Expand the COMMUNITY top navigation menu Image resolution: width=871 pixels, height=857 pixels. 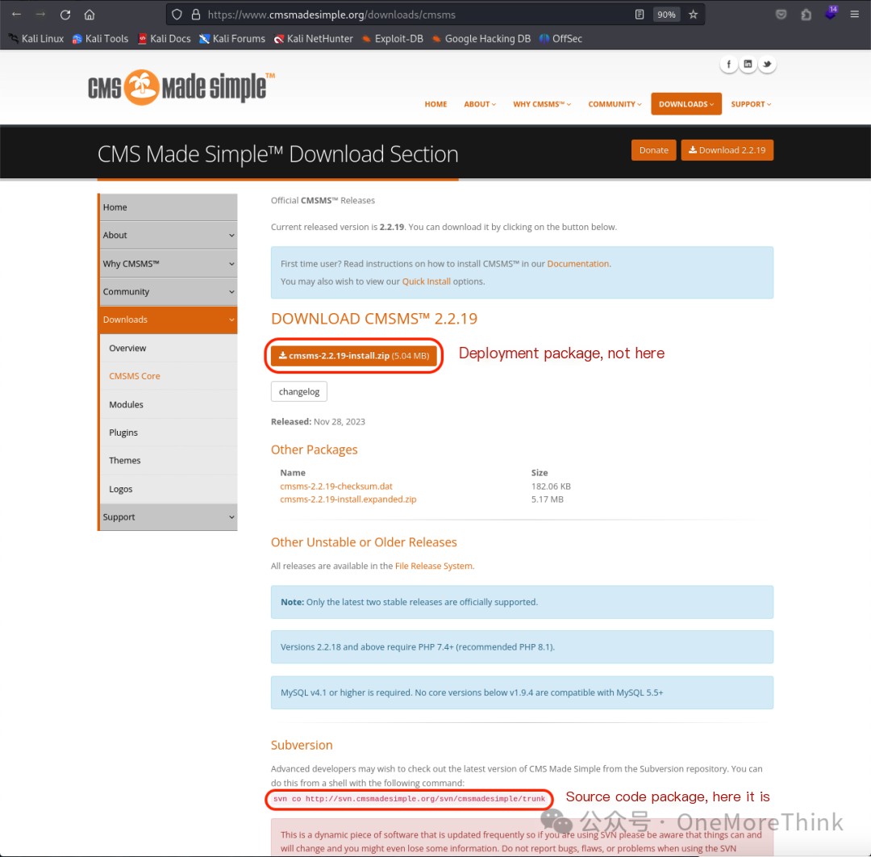point(615,104)
